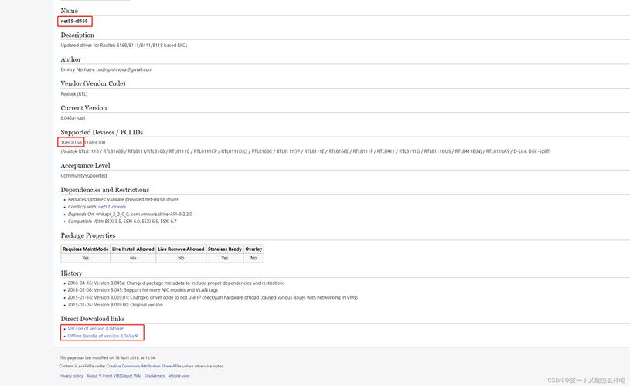Click the 2015-01-05 Original version history entry

(x=115, y=305)
